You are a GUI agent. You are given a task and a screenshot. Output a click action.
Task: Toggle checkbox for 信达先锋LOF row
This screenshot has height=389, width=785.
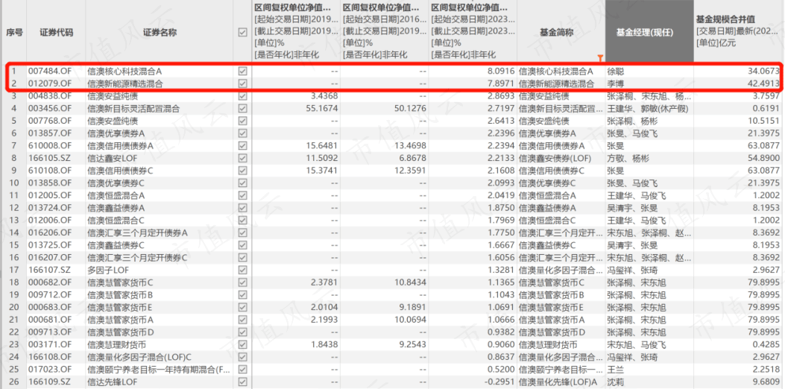click(x=242, y=382)
